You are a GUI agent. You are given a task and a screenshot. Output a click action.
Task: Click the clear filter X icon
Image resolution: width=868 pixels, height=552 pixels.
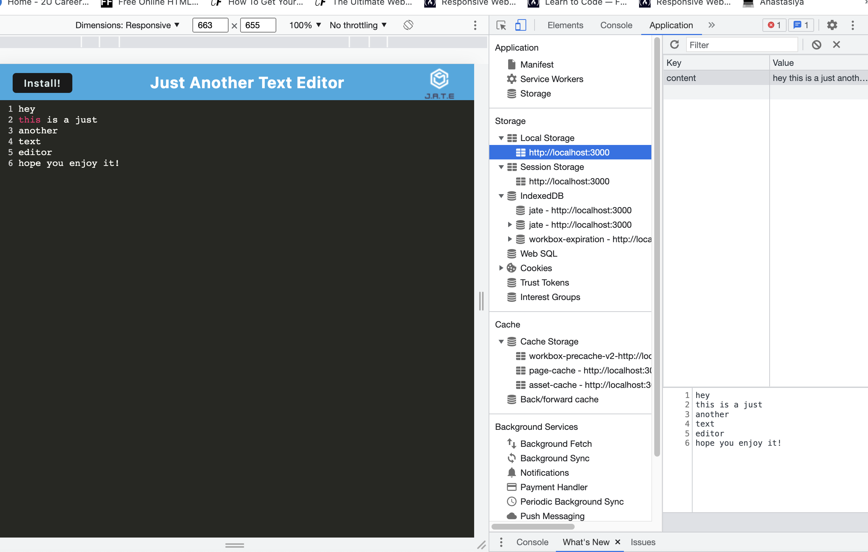[x=836, y=44]
